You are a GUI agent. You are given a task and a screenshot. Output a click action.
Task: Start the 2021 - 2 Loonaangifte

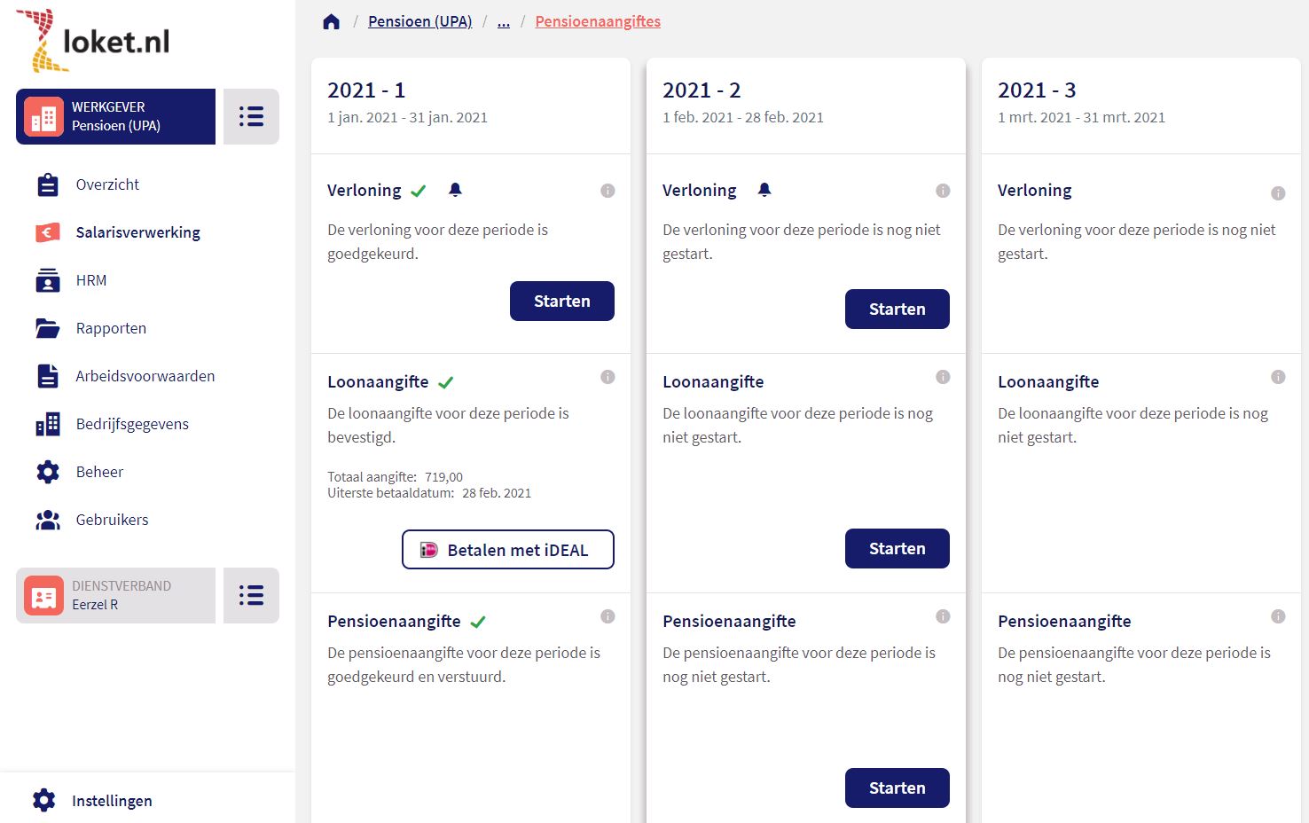point(897,548)
